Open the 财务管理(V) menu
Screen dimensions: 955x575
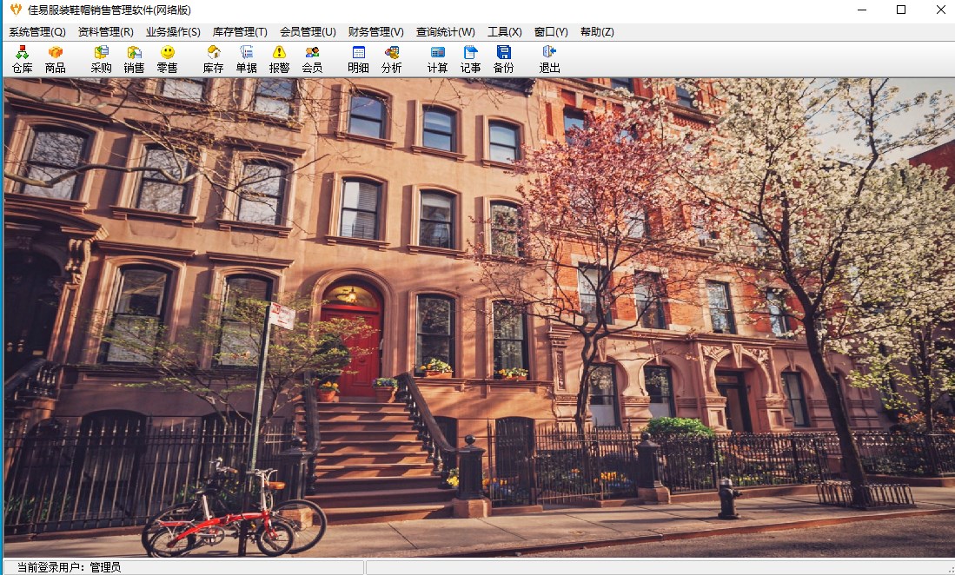tap(375, 32)
